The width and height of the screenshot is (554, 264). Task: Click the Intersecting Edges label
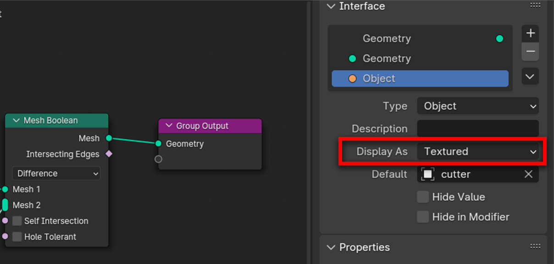[x=63, y=154]
